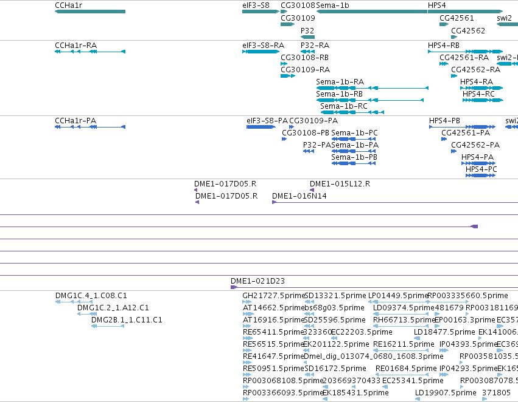
Task: Click the CG42562-RA transcript label
Action: pos(476,69)
